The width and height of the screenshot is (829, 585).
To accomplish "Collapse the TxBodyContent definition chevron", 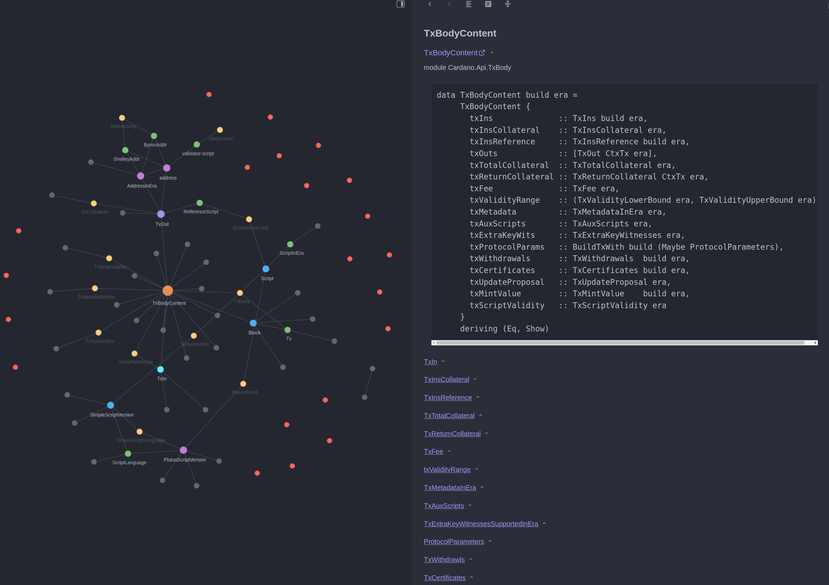I will [492, 53].
